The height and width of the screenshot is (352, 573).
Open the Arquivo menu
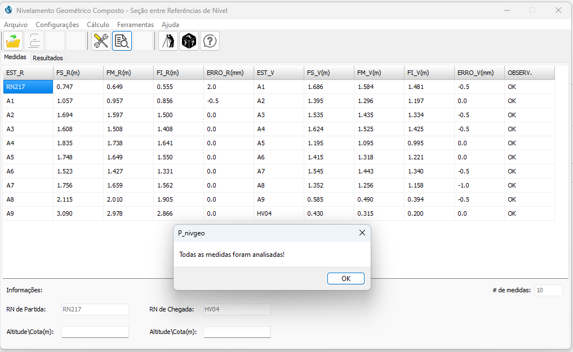pos(16,24)
